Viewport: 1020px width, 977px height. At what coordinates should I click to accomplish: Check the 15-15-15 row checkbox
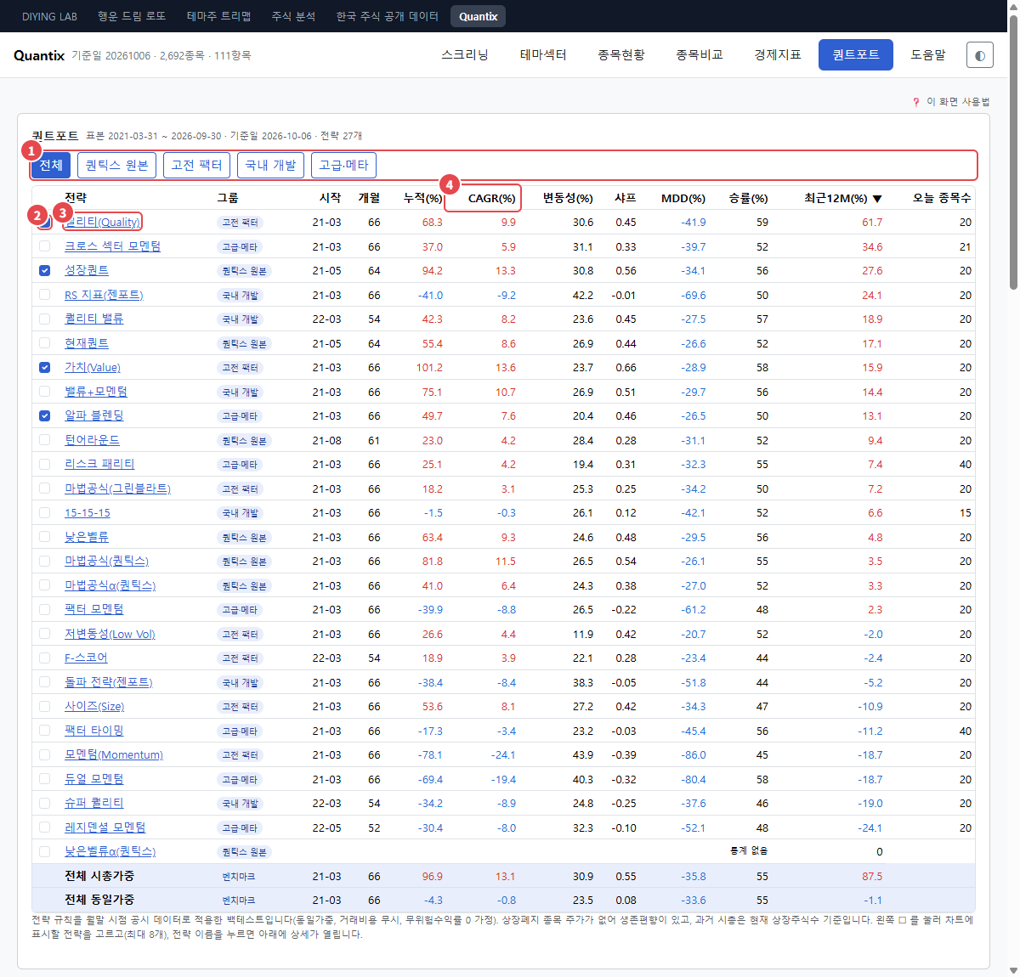click(44, 512)
